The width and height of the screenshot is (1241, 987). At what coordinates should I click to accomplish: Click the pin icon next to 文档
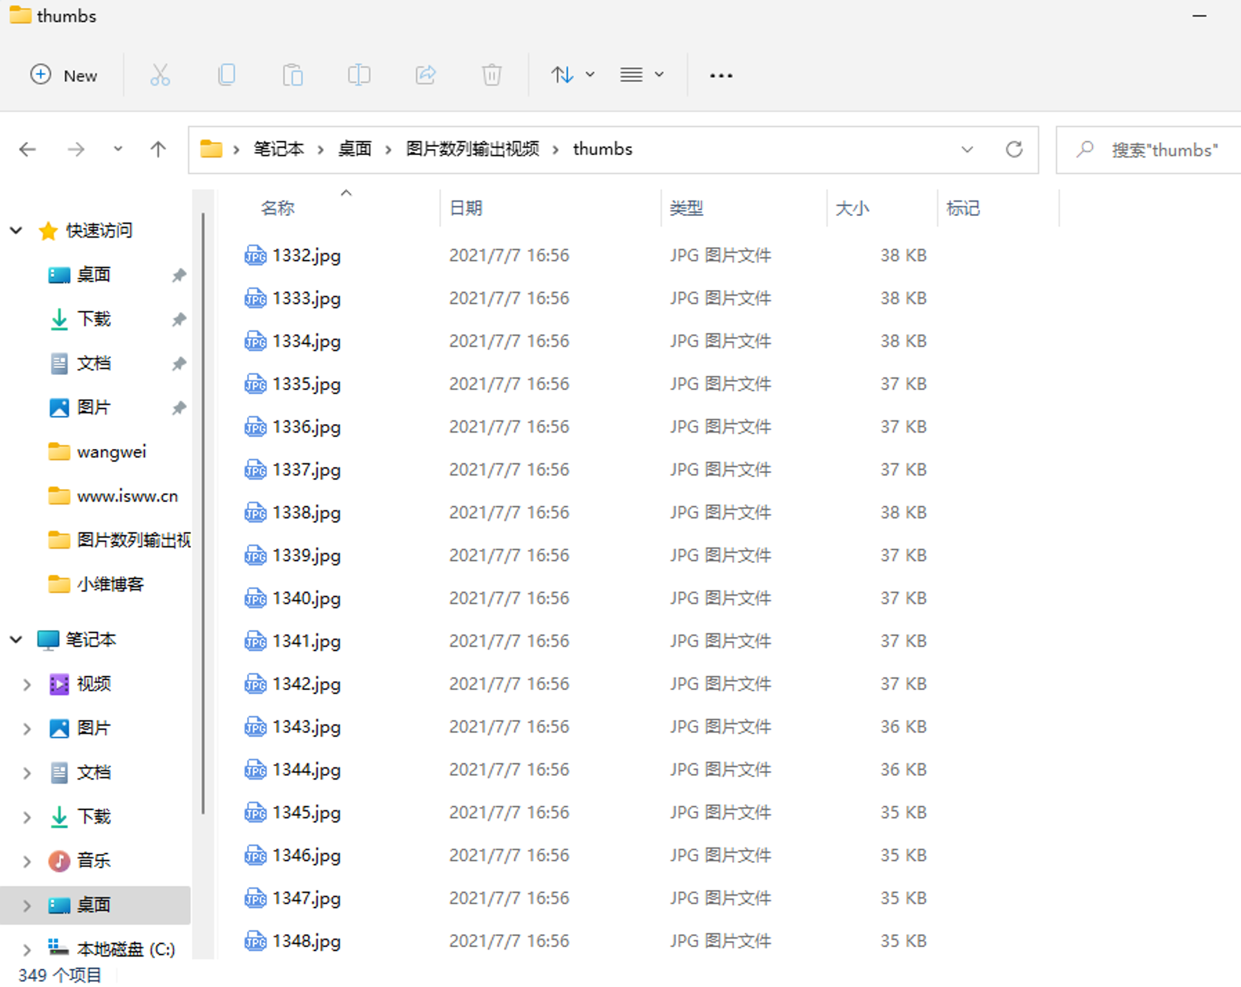pos(179,364)
